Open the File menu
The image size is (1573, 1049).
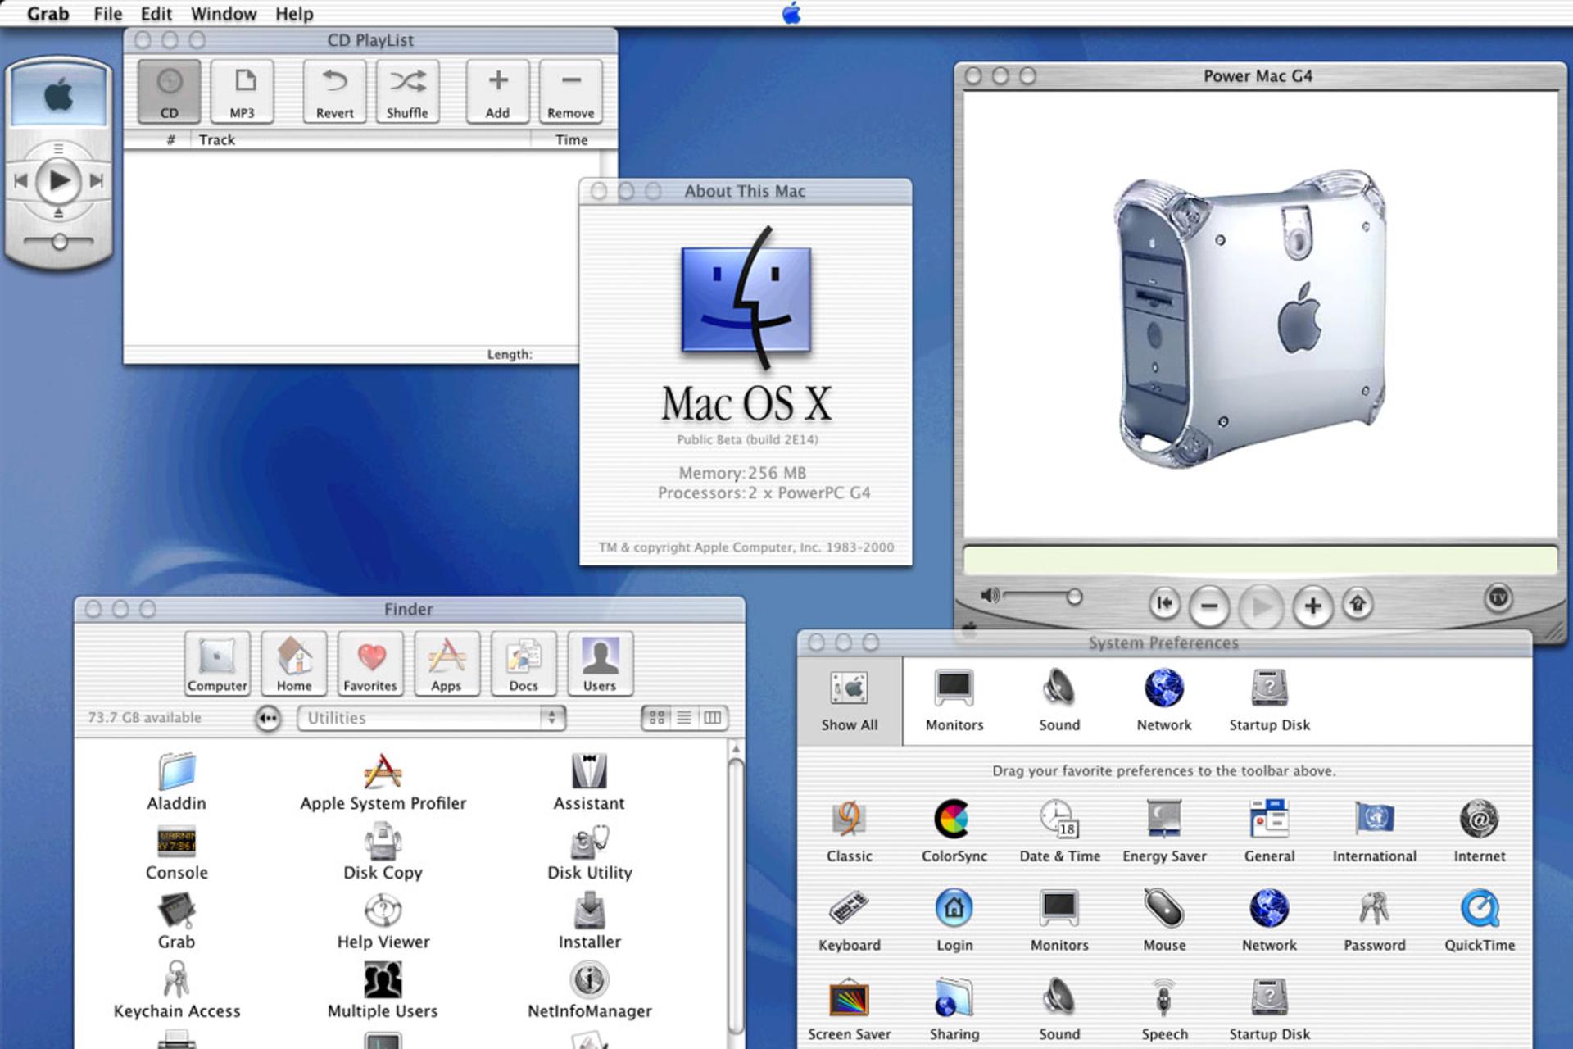tap(107, 14)
